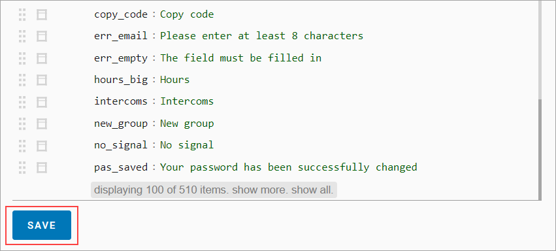Click the drag handle for pas_saved row

[22, 167]
